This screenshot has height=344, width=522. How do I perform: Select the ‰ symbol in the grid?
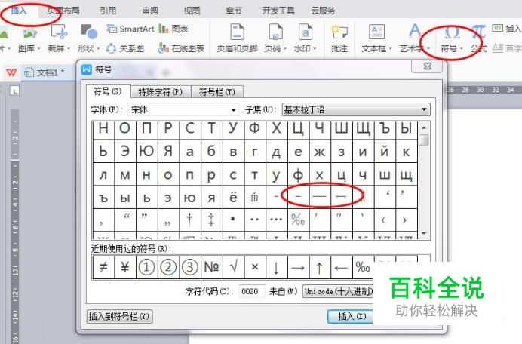click(x=298, y=220)
